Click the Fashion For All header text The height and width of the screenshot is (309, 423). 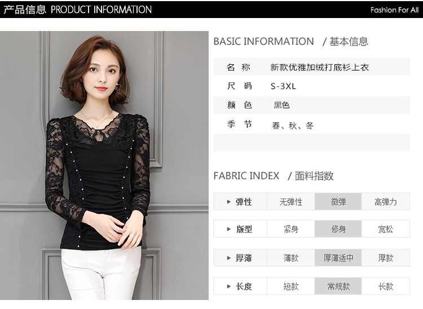394,10
